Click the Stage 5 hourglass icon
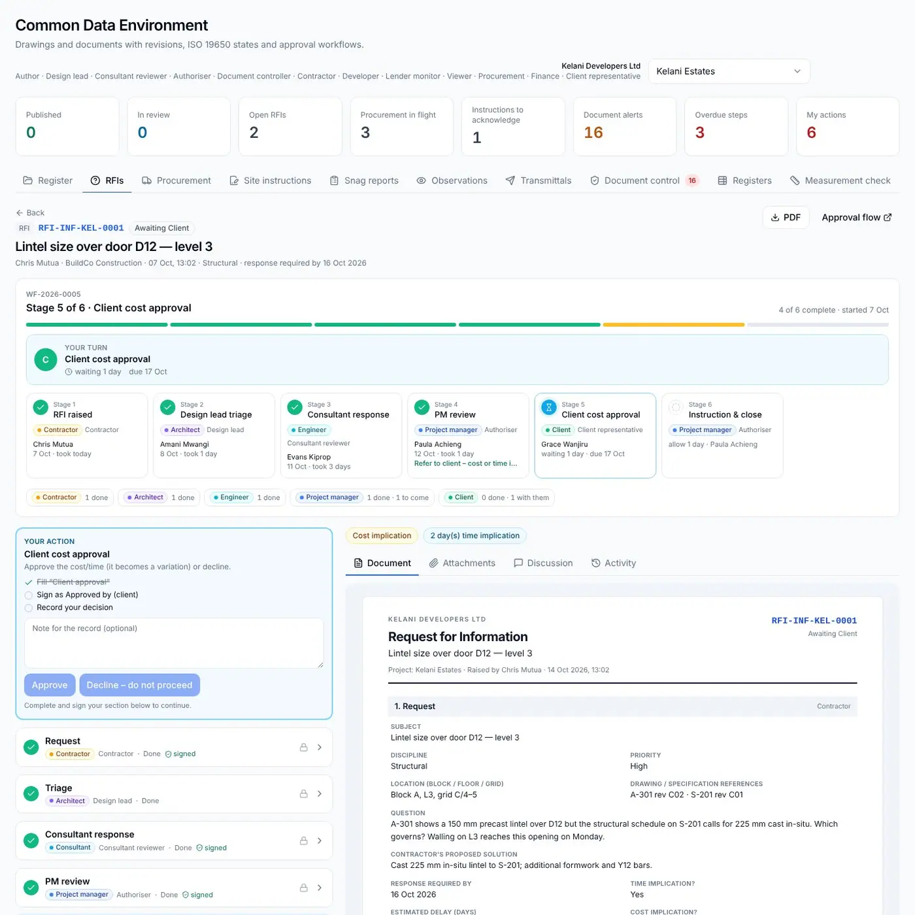 coord(549,407)
